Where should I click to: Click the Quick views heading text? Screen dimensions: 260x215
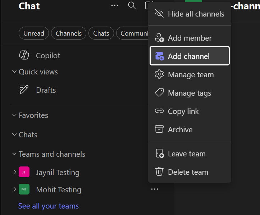[x=38, y=72]
